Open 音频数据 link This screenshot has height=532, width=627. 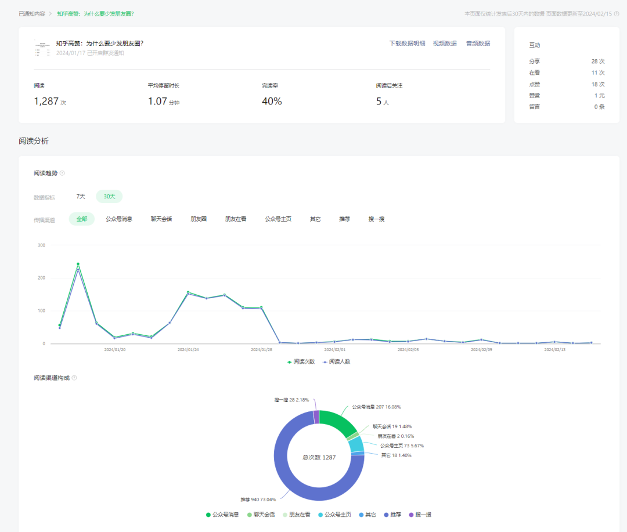pos(478,43)
